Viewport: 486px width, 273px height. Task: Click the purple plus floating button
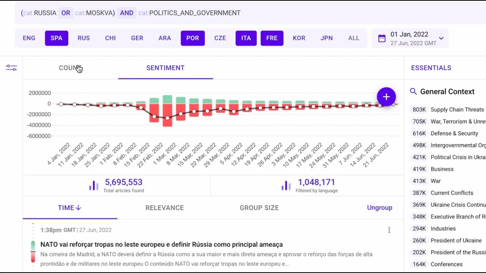point(386,97)
